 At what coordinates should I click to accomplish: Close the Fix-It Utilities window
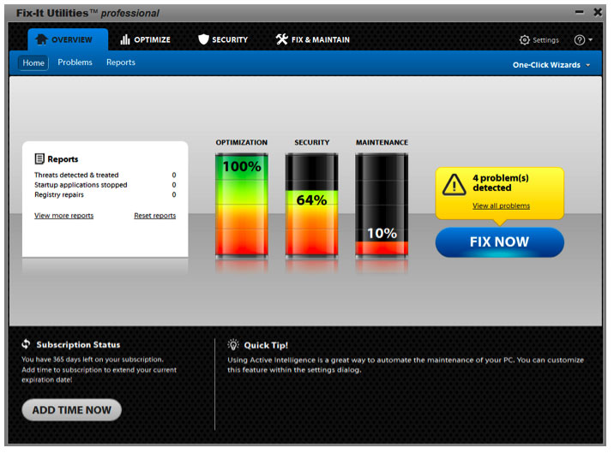(x=598, y=12)
